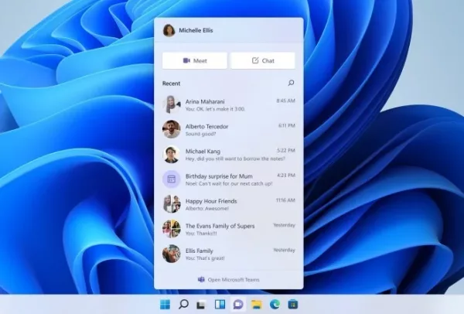
Task: Click preview 'Noel: Can't wait for our next catch up!'
Action: 229,183
